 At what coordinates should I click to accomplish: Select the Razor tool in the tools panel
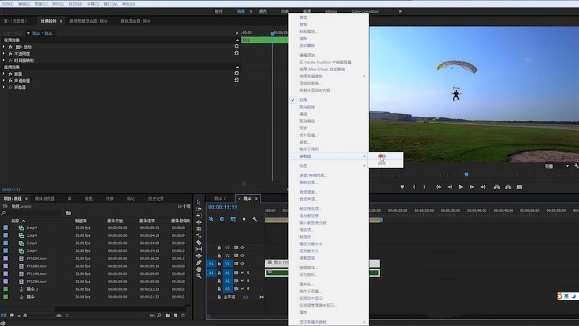pos(199,242)
